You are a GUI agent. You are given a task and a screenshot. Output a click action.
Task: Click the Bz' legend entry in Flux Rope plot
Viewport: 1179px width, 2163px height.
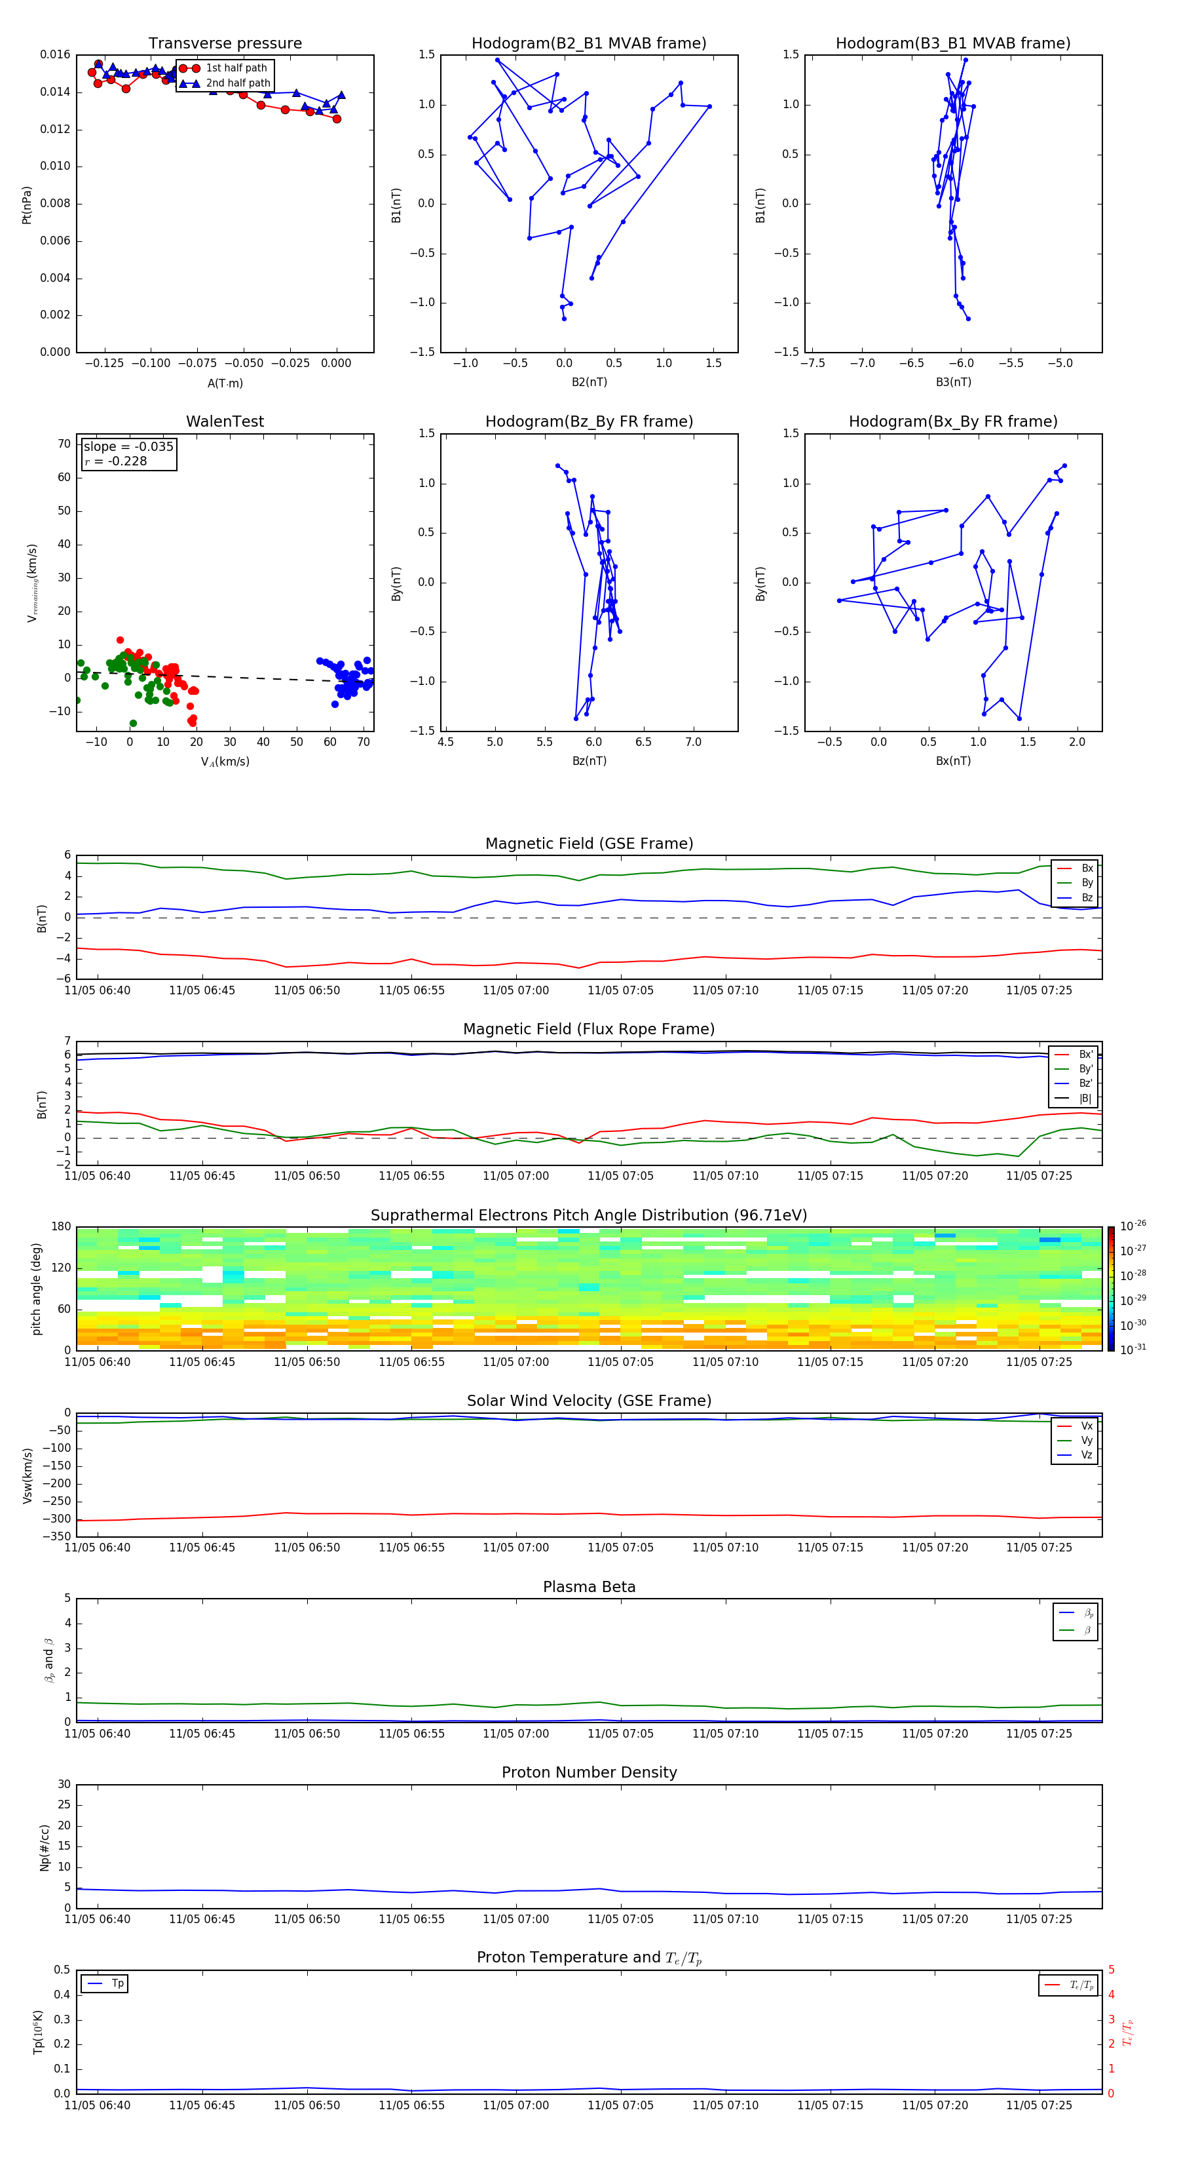tap(1075, 1083)
